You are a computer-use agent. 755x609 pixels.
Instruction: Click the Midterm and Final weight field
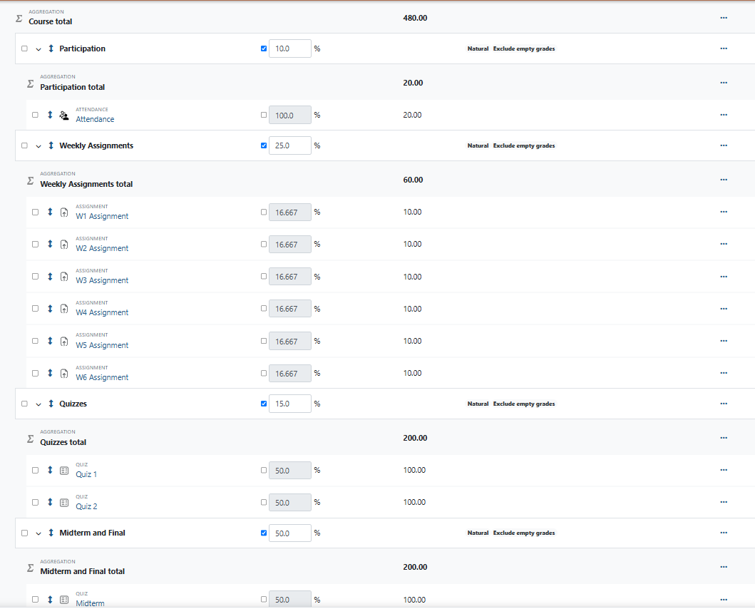(x=289, y=533)
